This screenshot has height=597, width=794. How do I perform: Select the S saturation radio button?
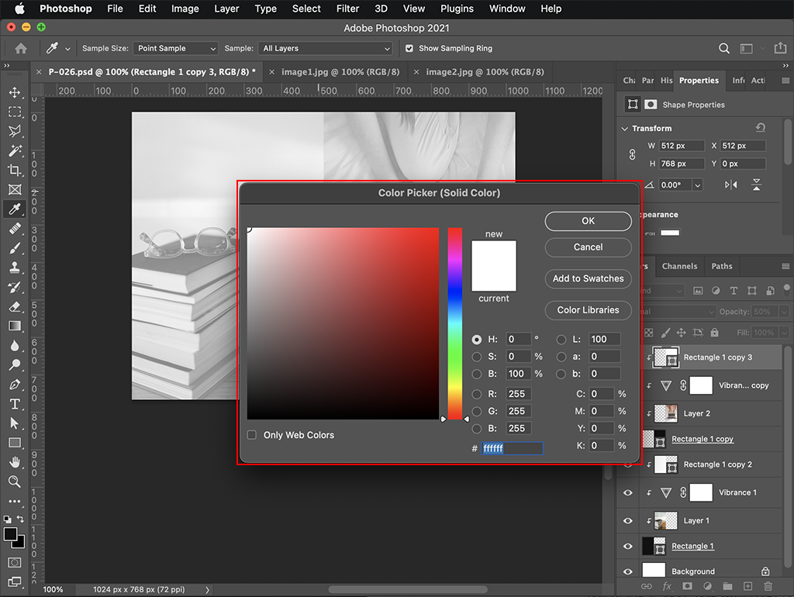tap(477, 357)
